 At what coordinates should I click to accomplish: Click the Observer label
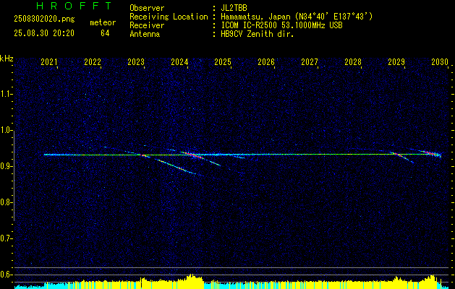147,8
